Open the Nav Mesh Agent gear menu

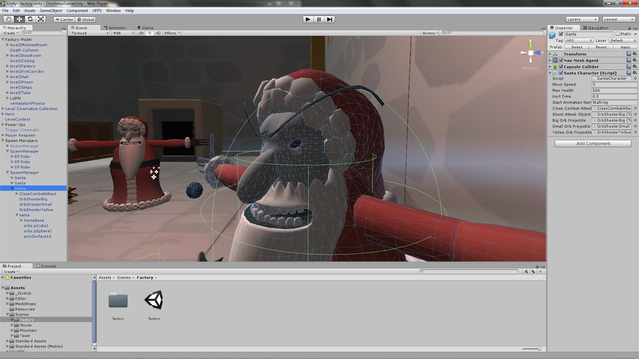click(635, 60)
